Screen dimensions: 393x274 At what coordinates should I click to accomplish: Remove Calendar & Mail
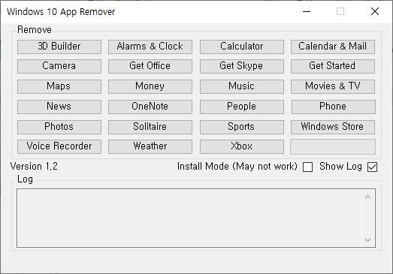tap(333, 47)
